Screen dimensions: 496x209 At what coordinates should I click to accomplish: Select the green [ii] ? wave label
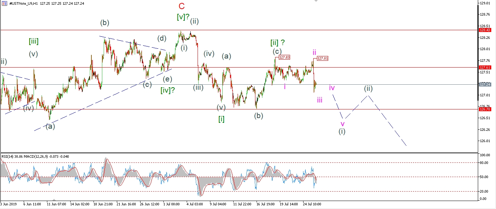pyautogui.click(x=277, y=43)
